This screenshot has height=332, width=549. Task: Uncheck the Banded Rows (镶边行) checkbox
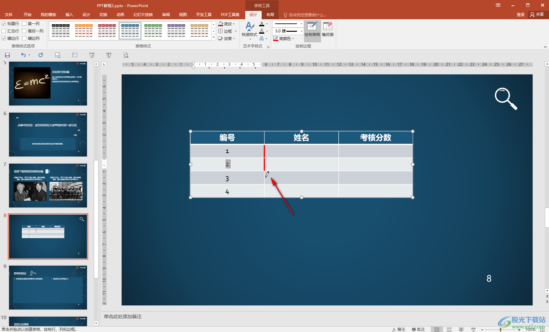(x=4, y=38)
